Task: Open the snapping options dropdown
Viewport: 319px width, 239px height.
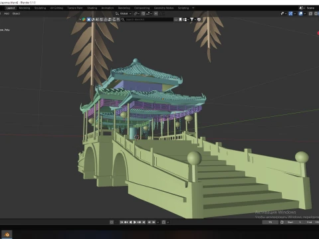Action: pos(149,13)
